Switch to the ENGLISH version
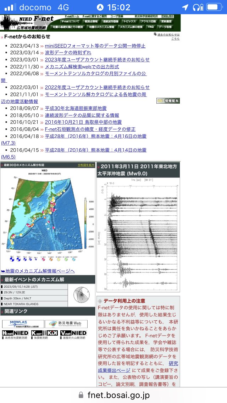This screenshot has width=227, height=403. tap(167, 16)
